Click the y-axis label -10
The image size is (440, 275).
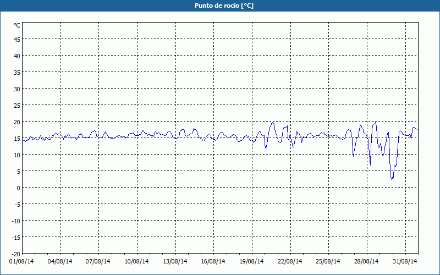(x=16, y=221)
